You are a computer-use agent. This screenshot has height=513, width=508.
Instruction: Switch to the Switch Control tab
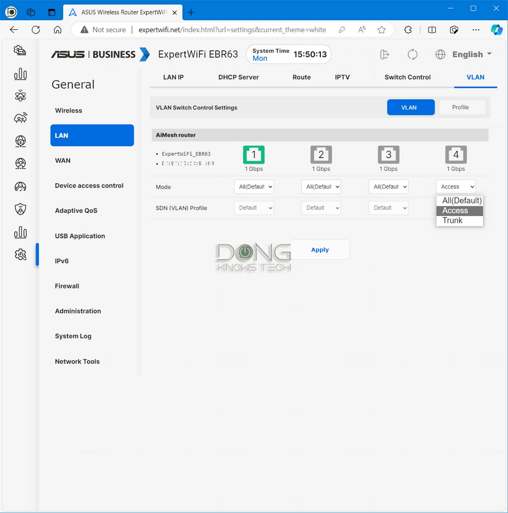click(x=408, y=77)
